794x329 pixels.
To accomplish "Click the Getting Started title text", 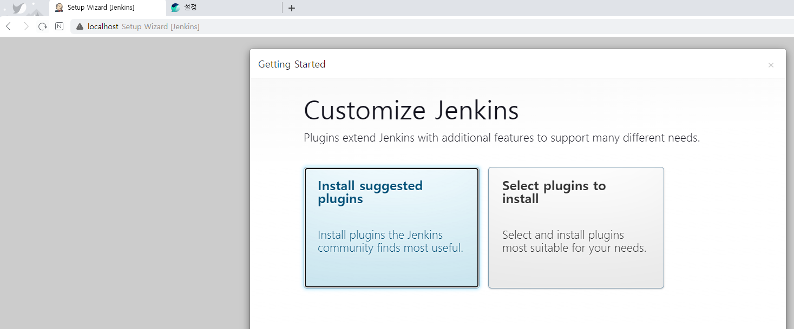I will (x=292, y=64).
